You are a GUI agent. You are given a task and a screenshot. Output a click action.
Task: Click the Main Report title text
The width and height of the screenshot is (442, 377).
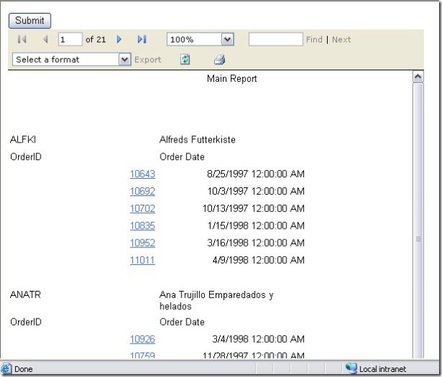coord(231,78)
